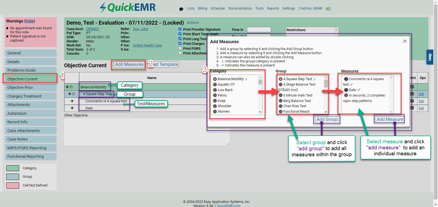This screenshot has width=438, height=207.
Task: Click blue chevron beside Balance/Mobility category
Action: coord(246,79)
